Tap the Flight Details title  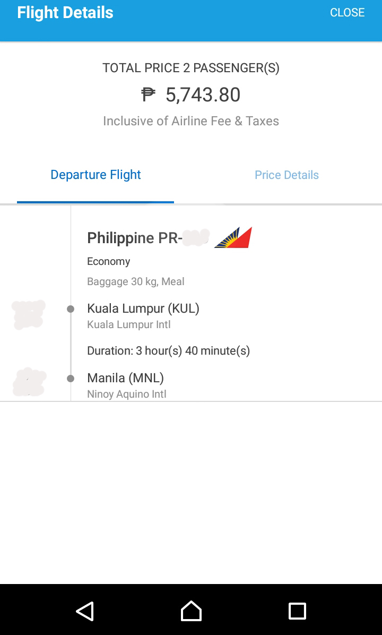click(x=65, y=13)
